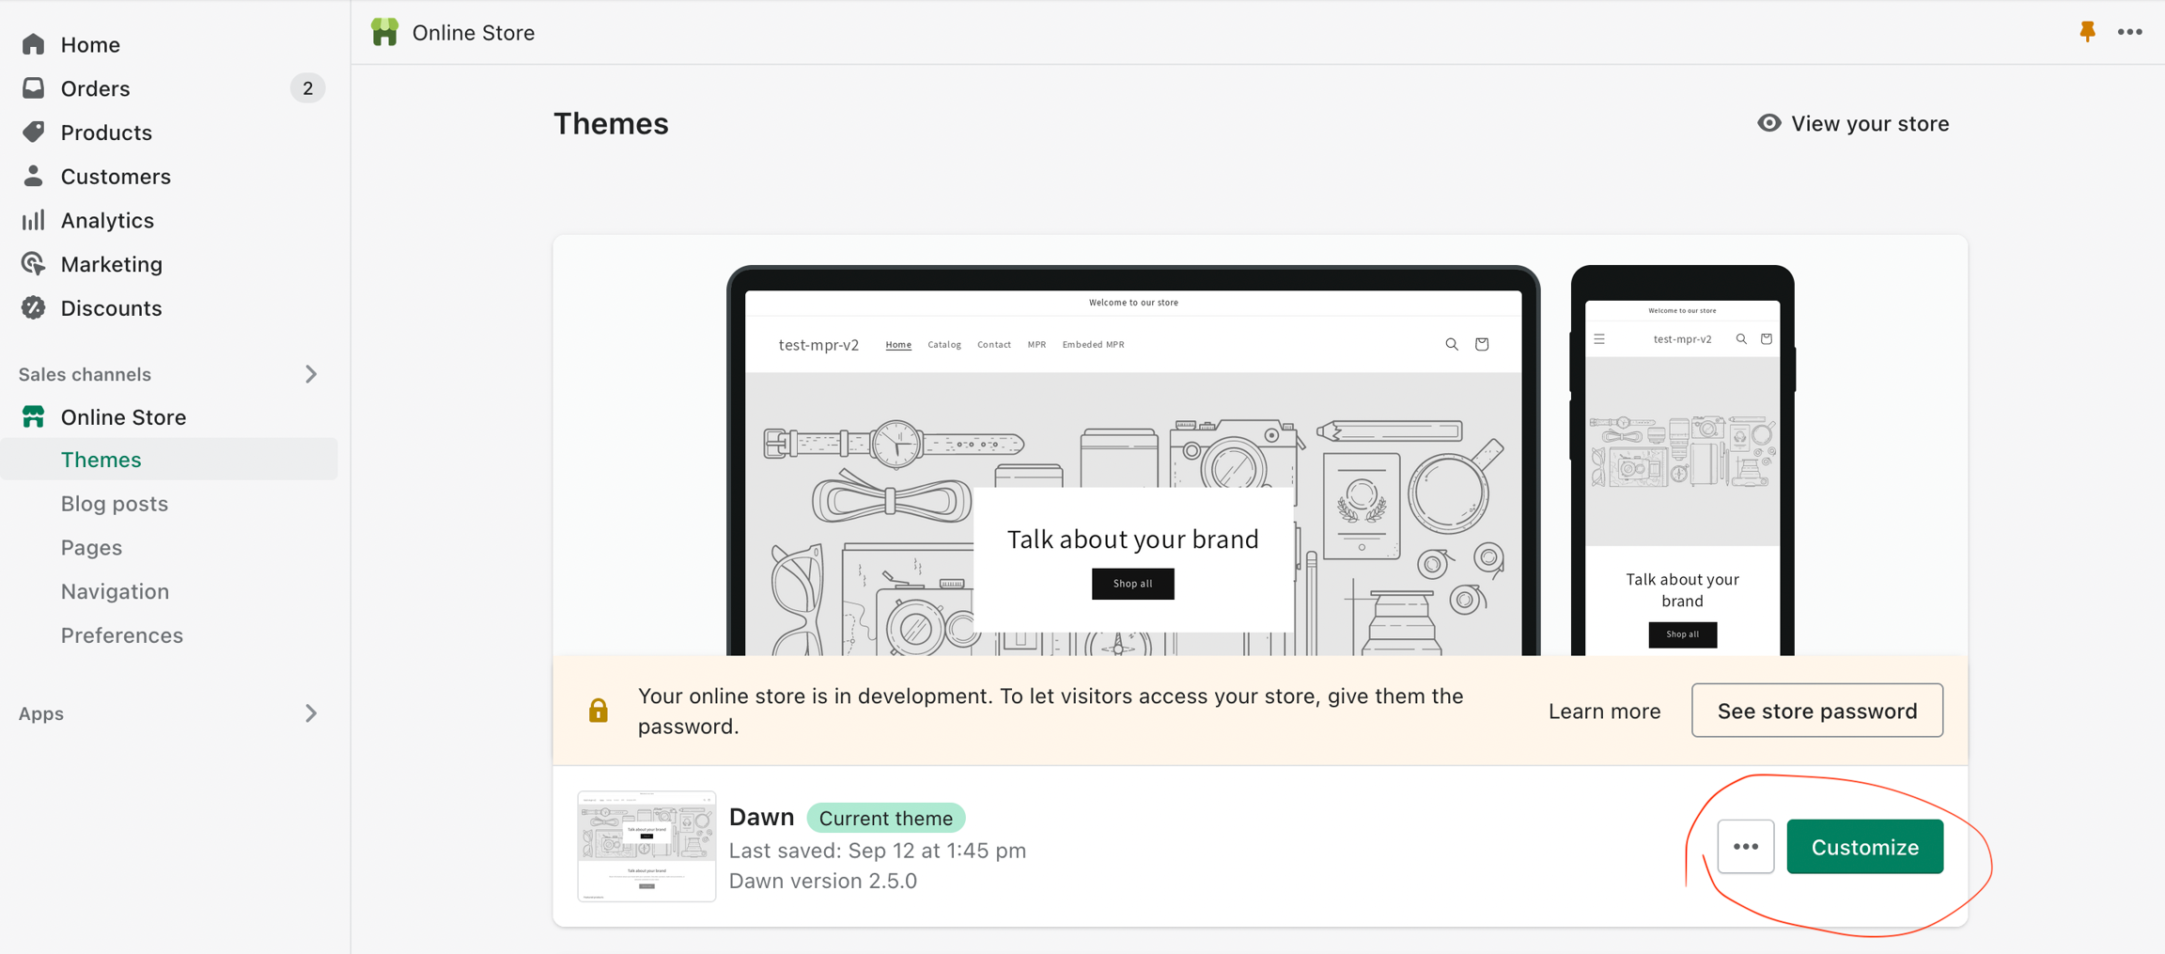Click the Marketing target icon
This screenshot has height=954, width=2165.
(34, 264)
